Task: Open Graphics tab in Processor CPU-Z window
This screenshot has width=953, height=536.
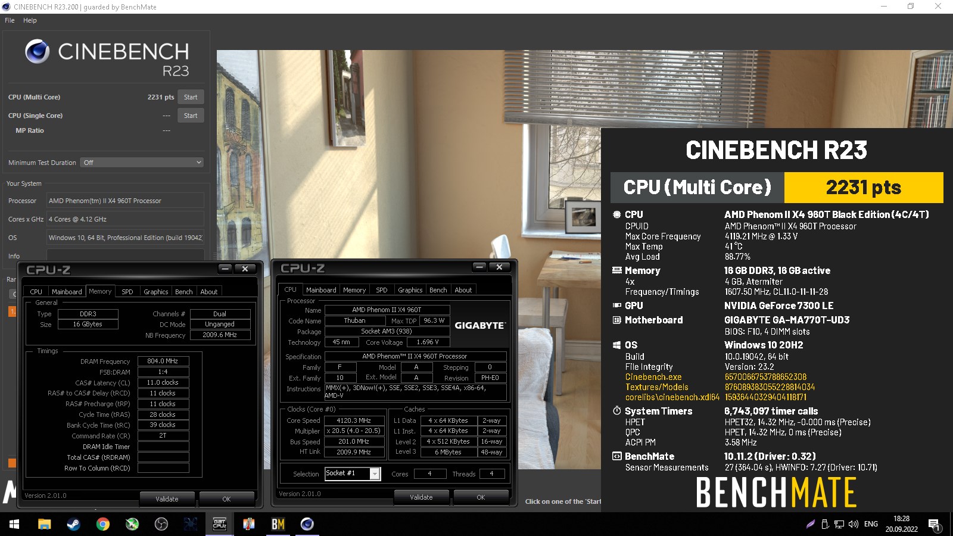Action: pyautogui.click(x=410, y=290)
